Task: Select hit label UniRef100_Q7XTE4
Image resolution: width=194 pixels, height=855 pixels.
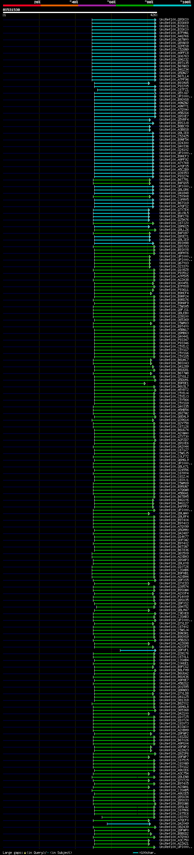Action: pyautogui.click(x=174, y=210)
